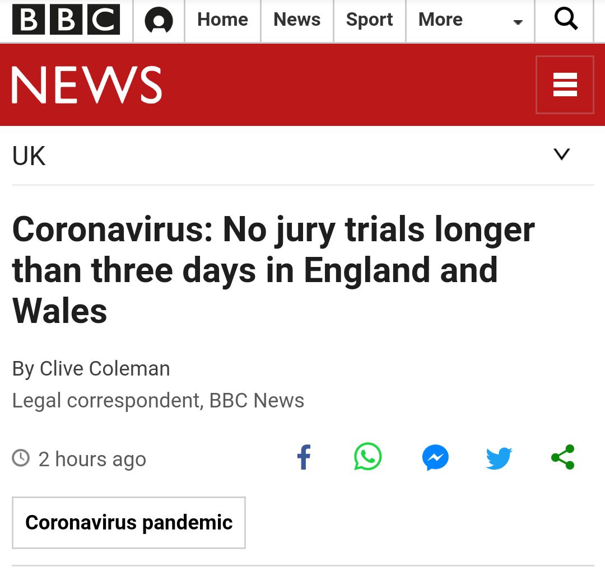The height and width of the screenshot is (586, 605).
Task: Open the More menu item
Action: (440, 20)
